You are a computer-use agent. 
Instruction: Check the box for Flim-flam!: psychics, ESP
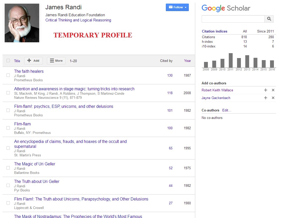(8, 110)
